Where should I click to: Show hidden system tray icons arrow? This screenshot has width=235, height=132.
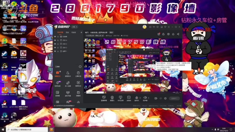pos(212,129)
